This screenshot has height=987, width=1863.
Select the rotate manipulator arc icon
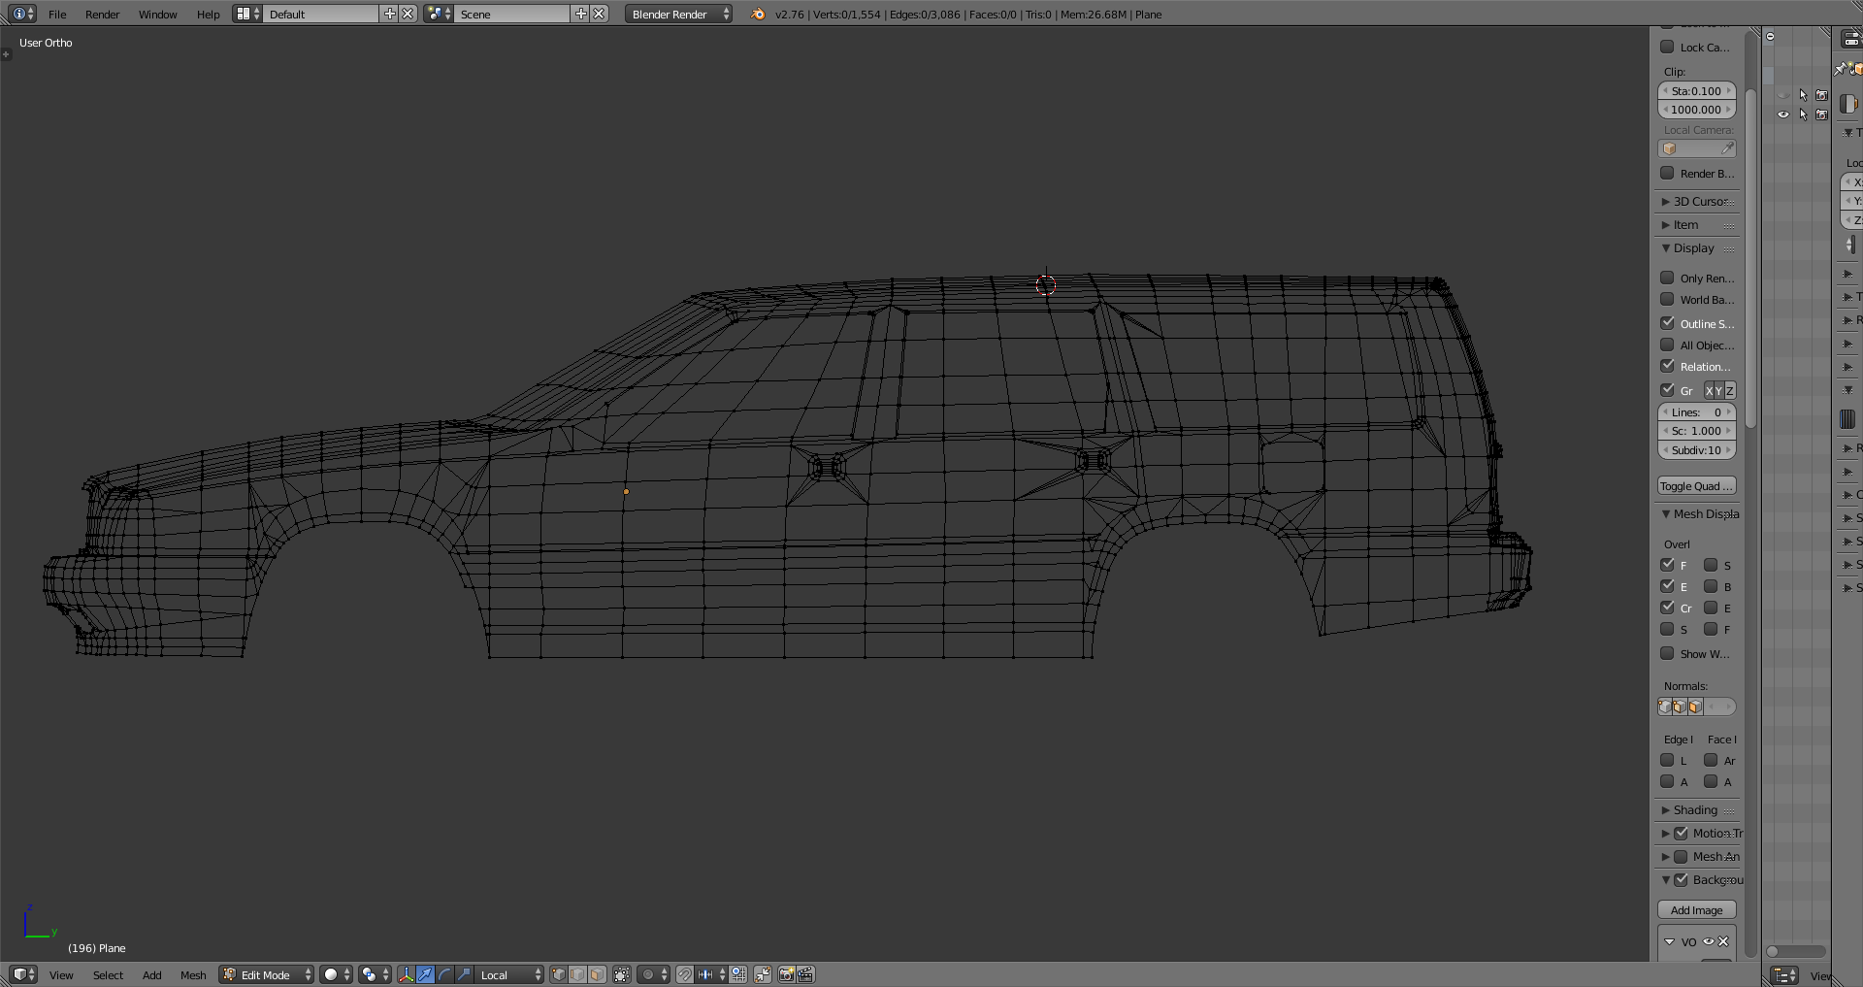click(444, 974)
